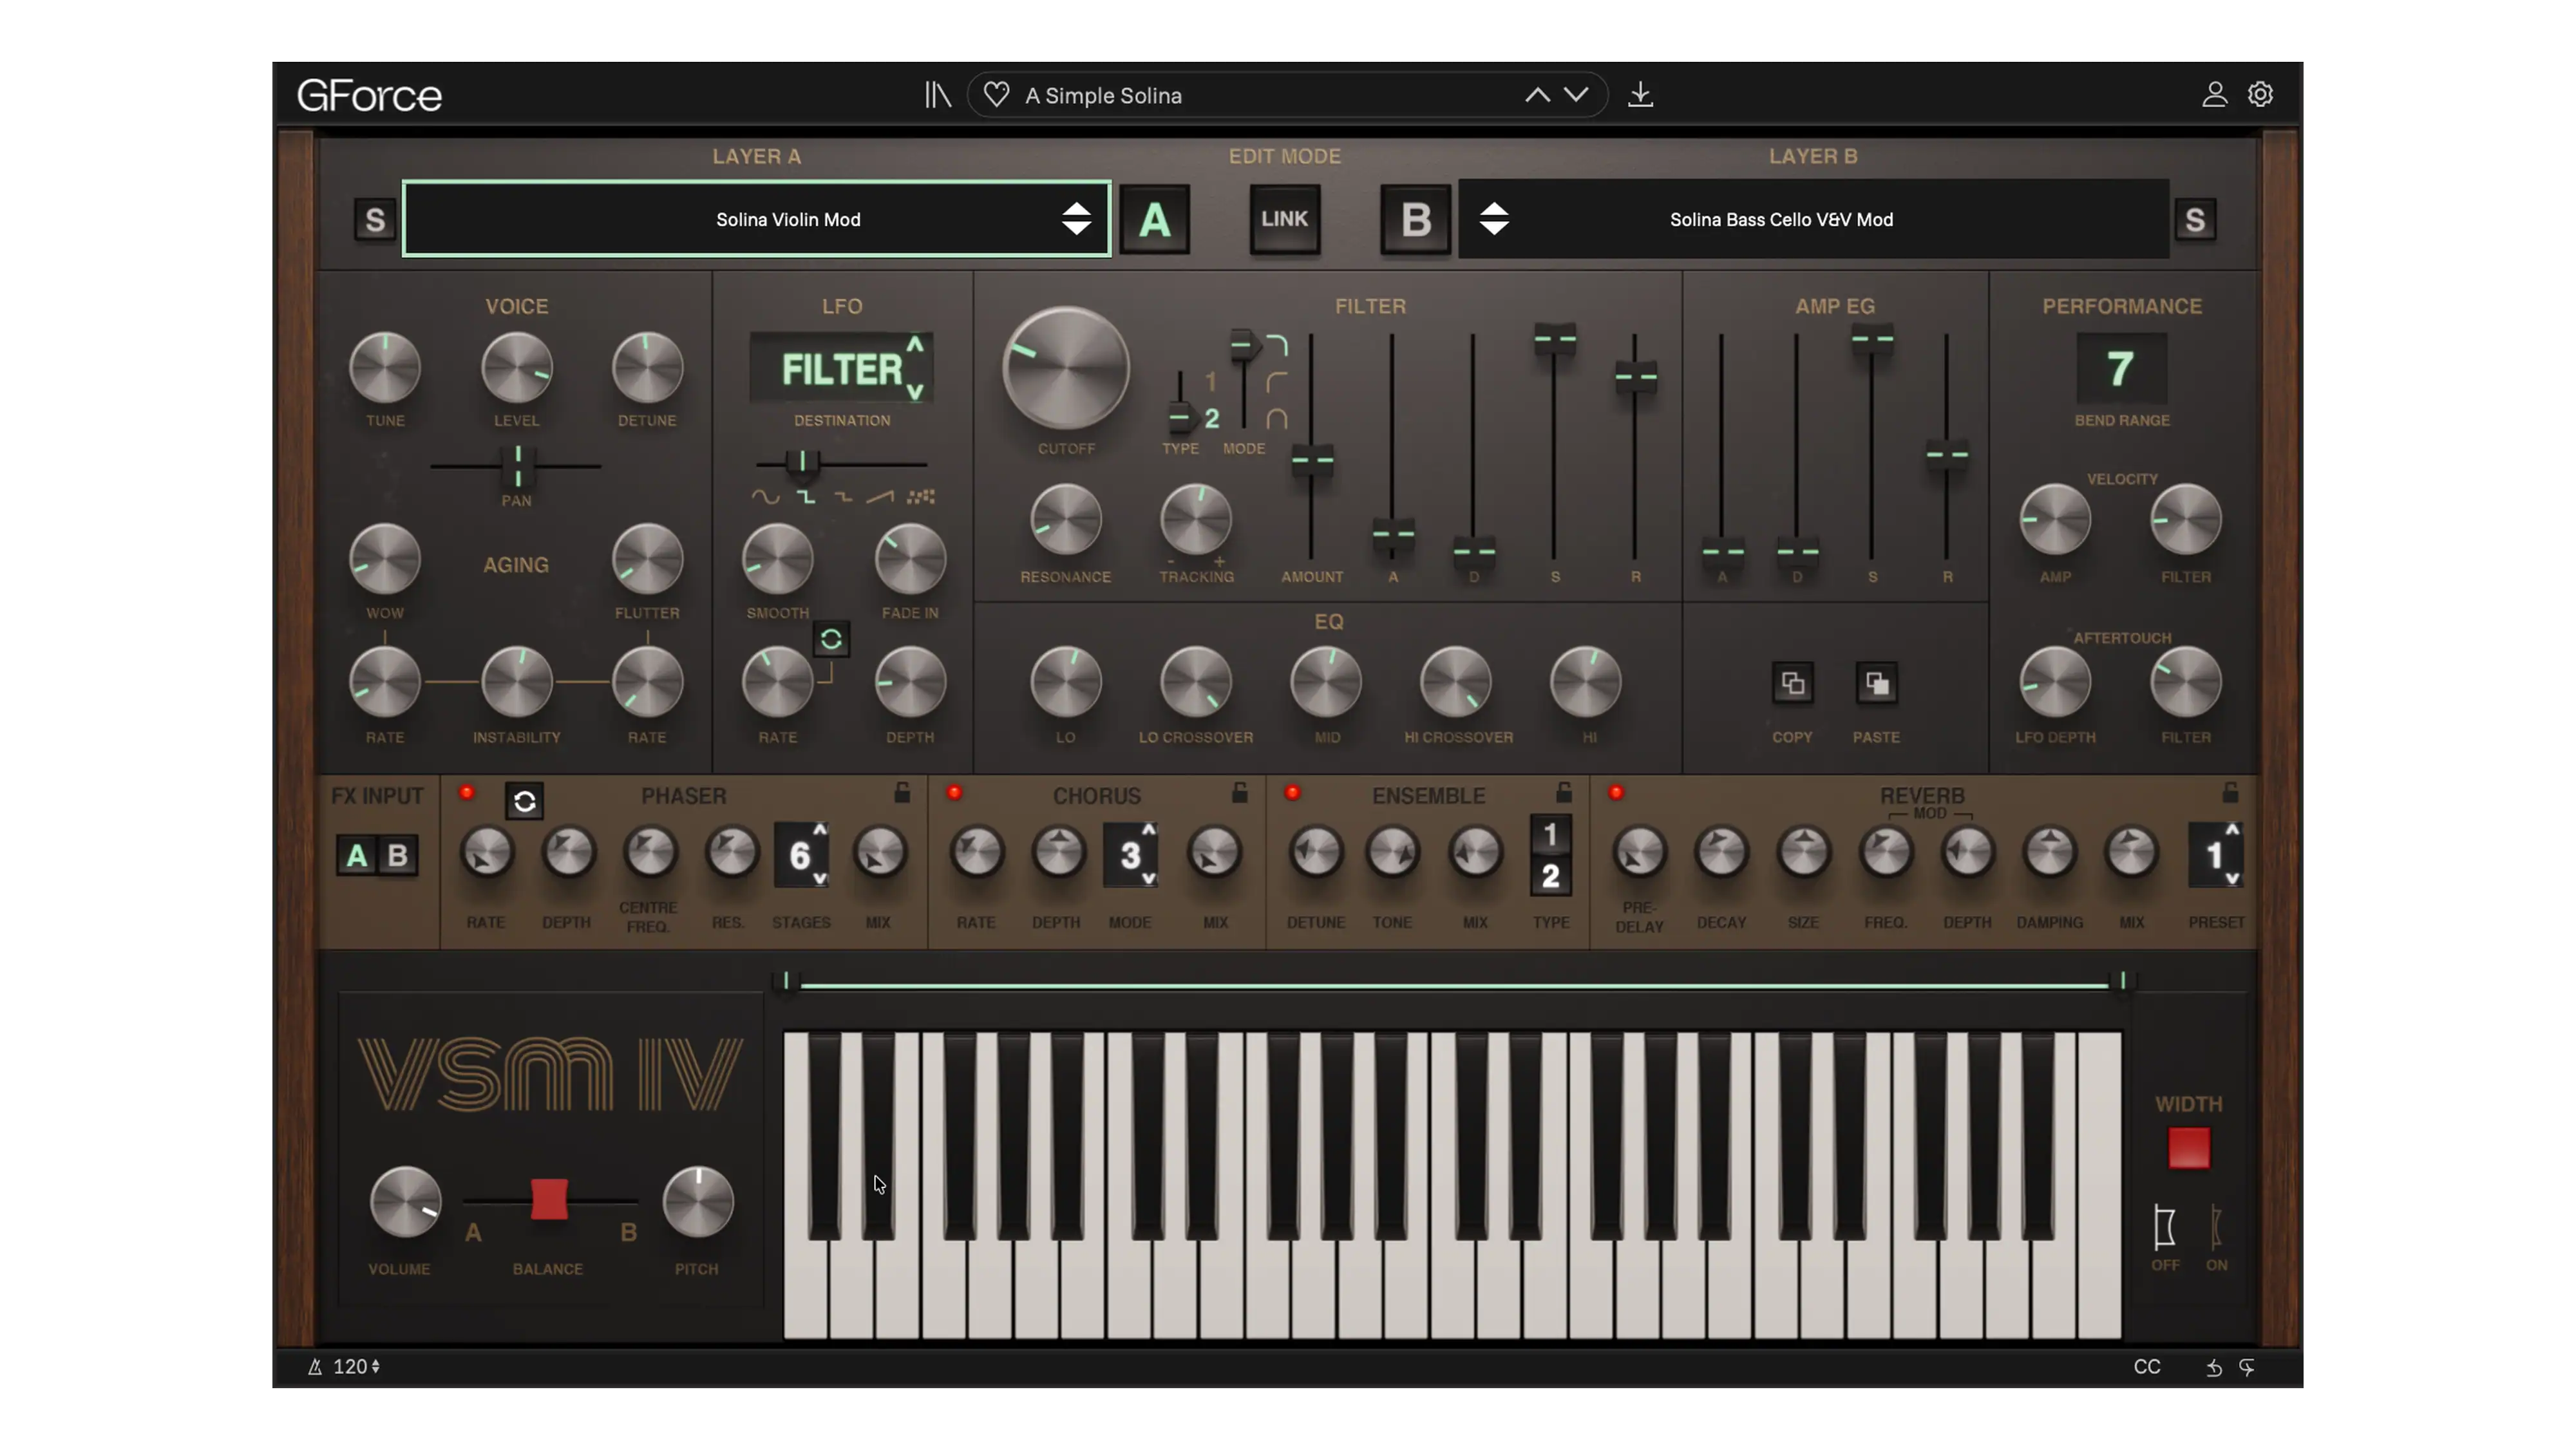Click the redo arrow in status bar
Viewport: 2576px width, 1450px height.
coord(2247,1367)
